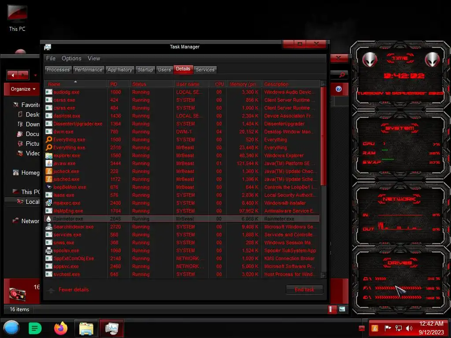Select the DissenterUpgrader.exe process icon
This screenshot has height=338, width=451.
[49, 124]
